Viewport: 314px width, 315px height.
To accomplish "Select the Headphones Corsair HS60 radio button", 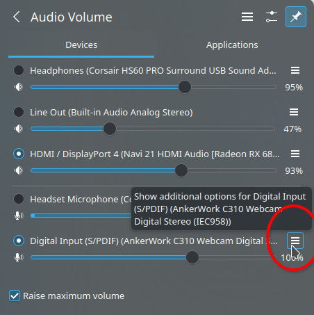I will [19, 70].
